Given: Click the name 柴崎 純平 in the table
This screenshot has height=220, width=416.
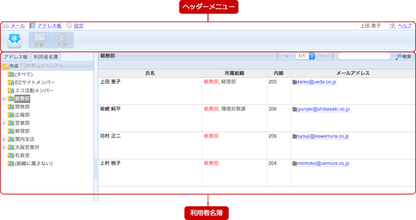Looking at the screenshot, I should point(111,109).
